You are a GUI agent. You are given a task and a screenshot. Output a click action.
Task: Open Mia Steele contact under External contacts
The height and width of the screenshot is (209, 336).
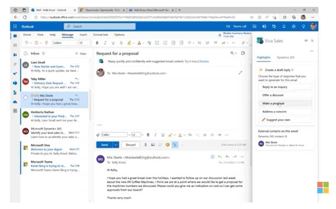point(285,144)
